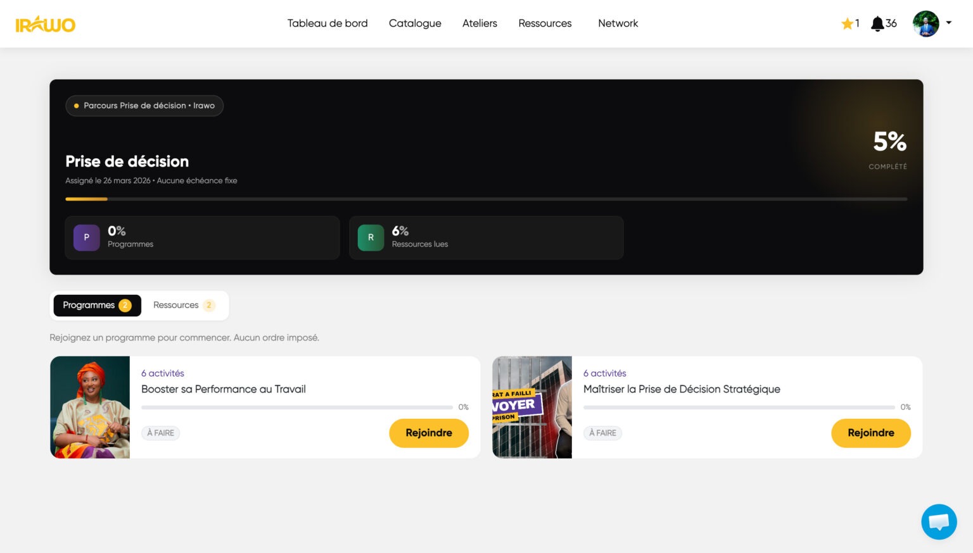
Task: Open Ressources in the top navigation
Action: point(545,23)
